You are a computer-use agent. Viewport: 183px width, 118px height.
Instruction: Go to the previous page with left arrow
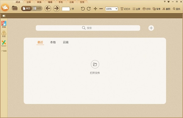(x=48, y=9)
